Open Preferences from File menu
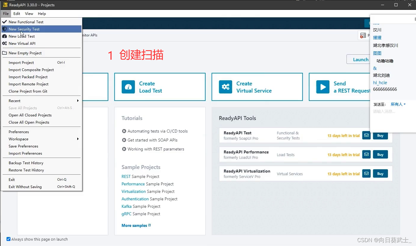 (41, 132)
